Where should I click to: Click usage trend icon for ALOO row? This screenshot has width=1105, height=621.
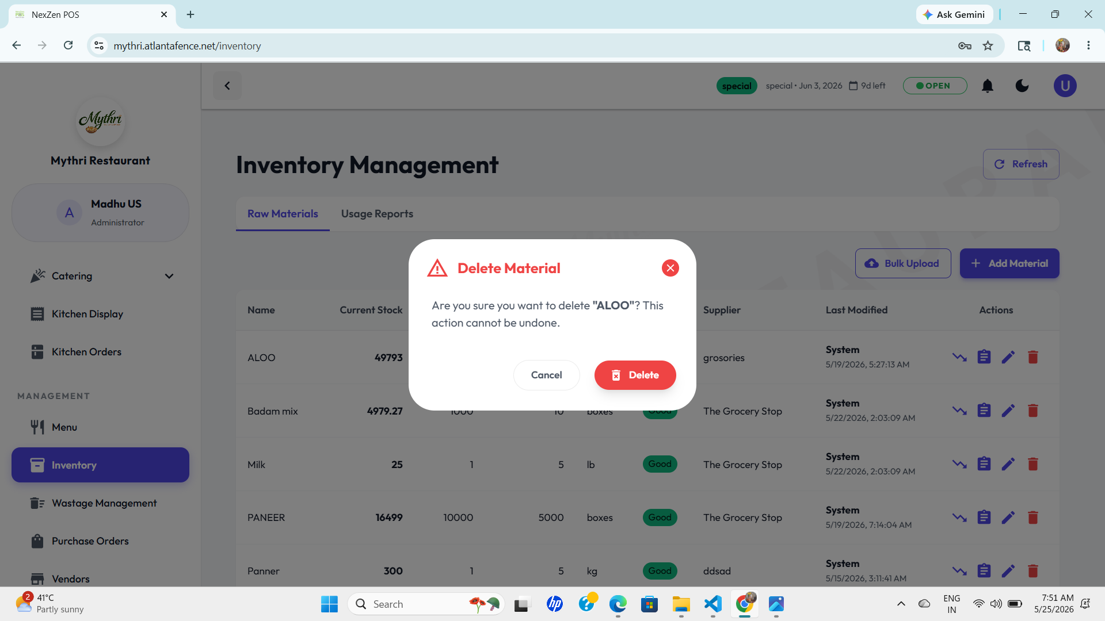pyautogui.click(x=959, y=357)
